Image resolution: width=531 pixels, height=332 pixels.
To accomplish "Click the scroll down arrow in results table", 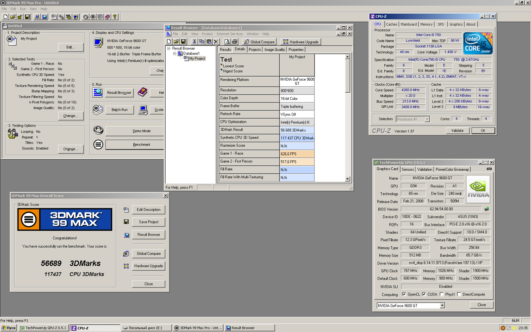I will point(347,179).
